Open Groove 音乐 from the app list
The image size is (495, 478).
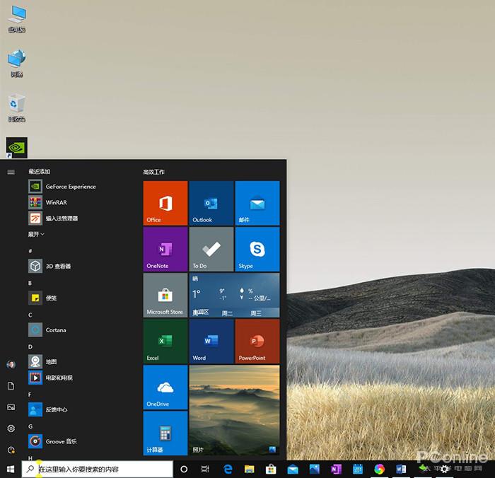click(x=61, y=442)
